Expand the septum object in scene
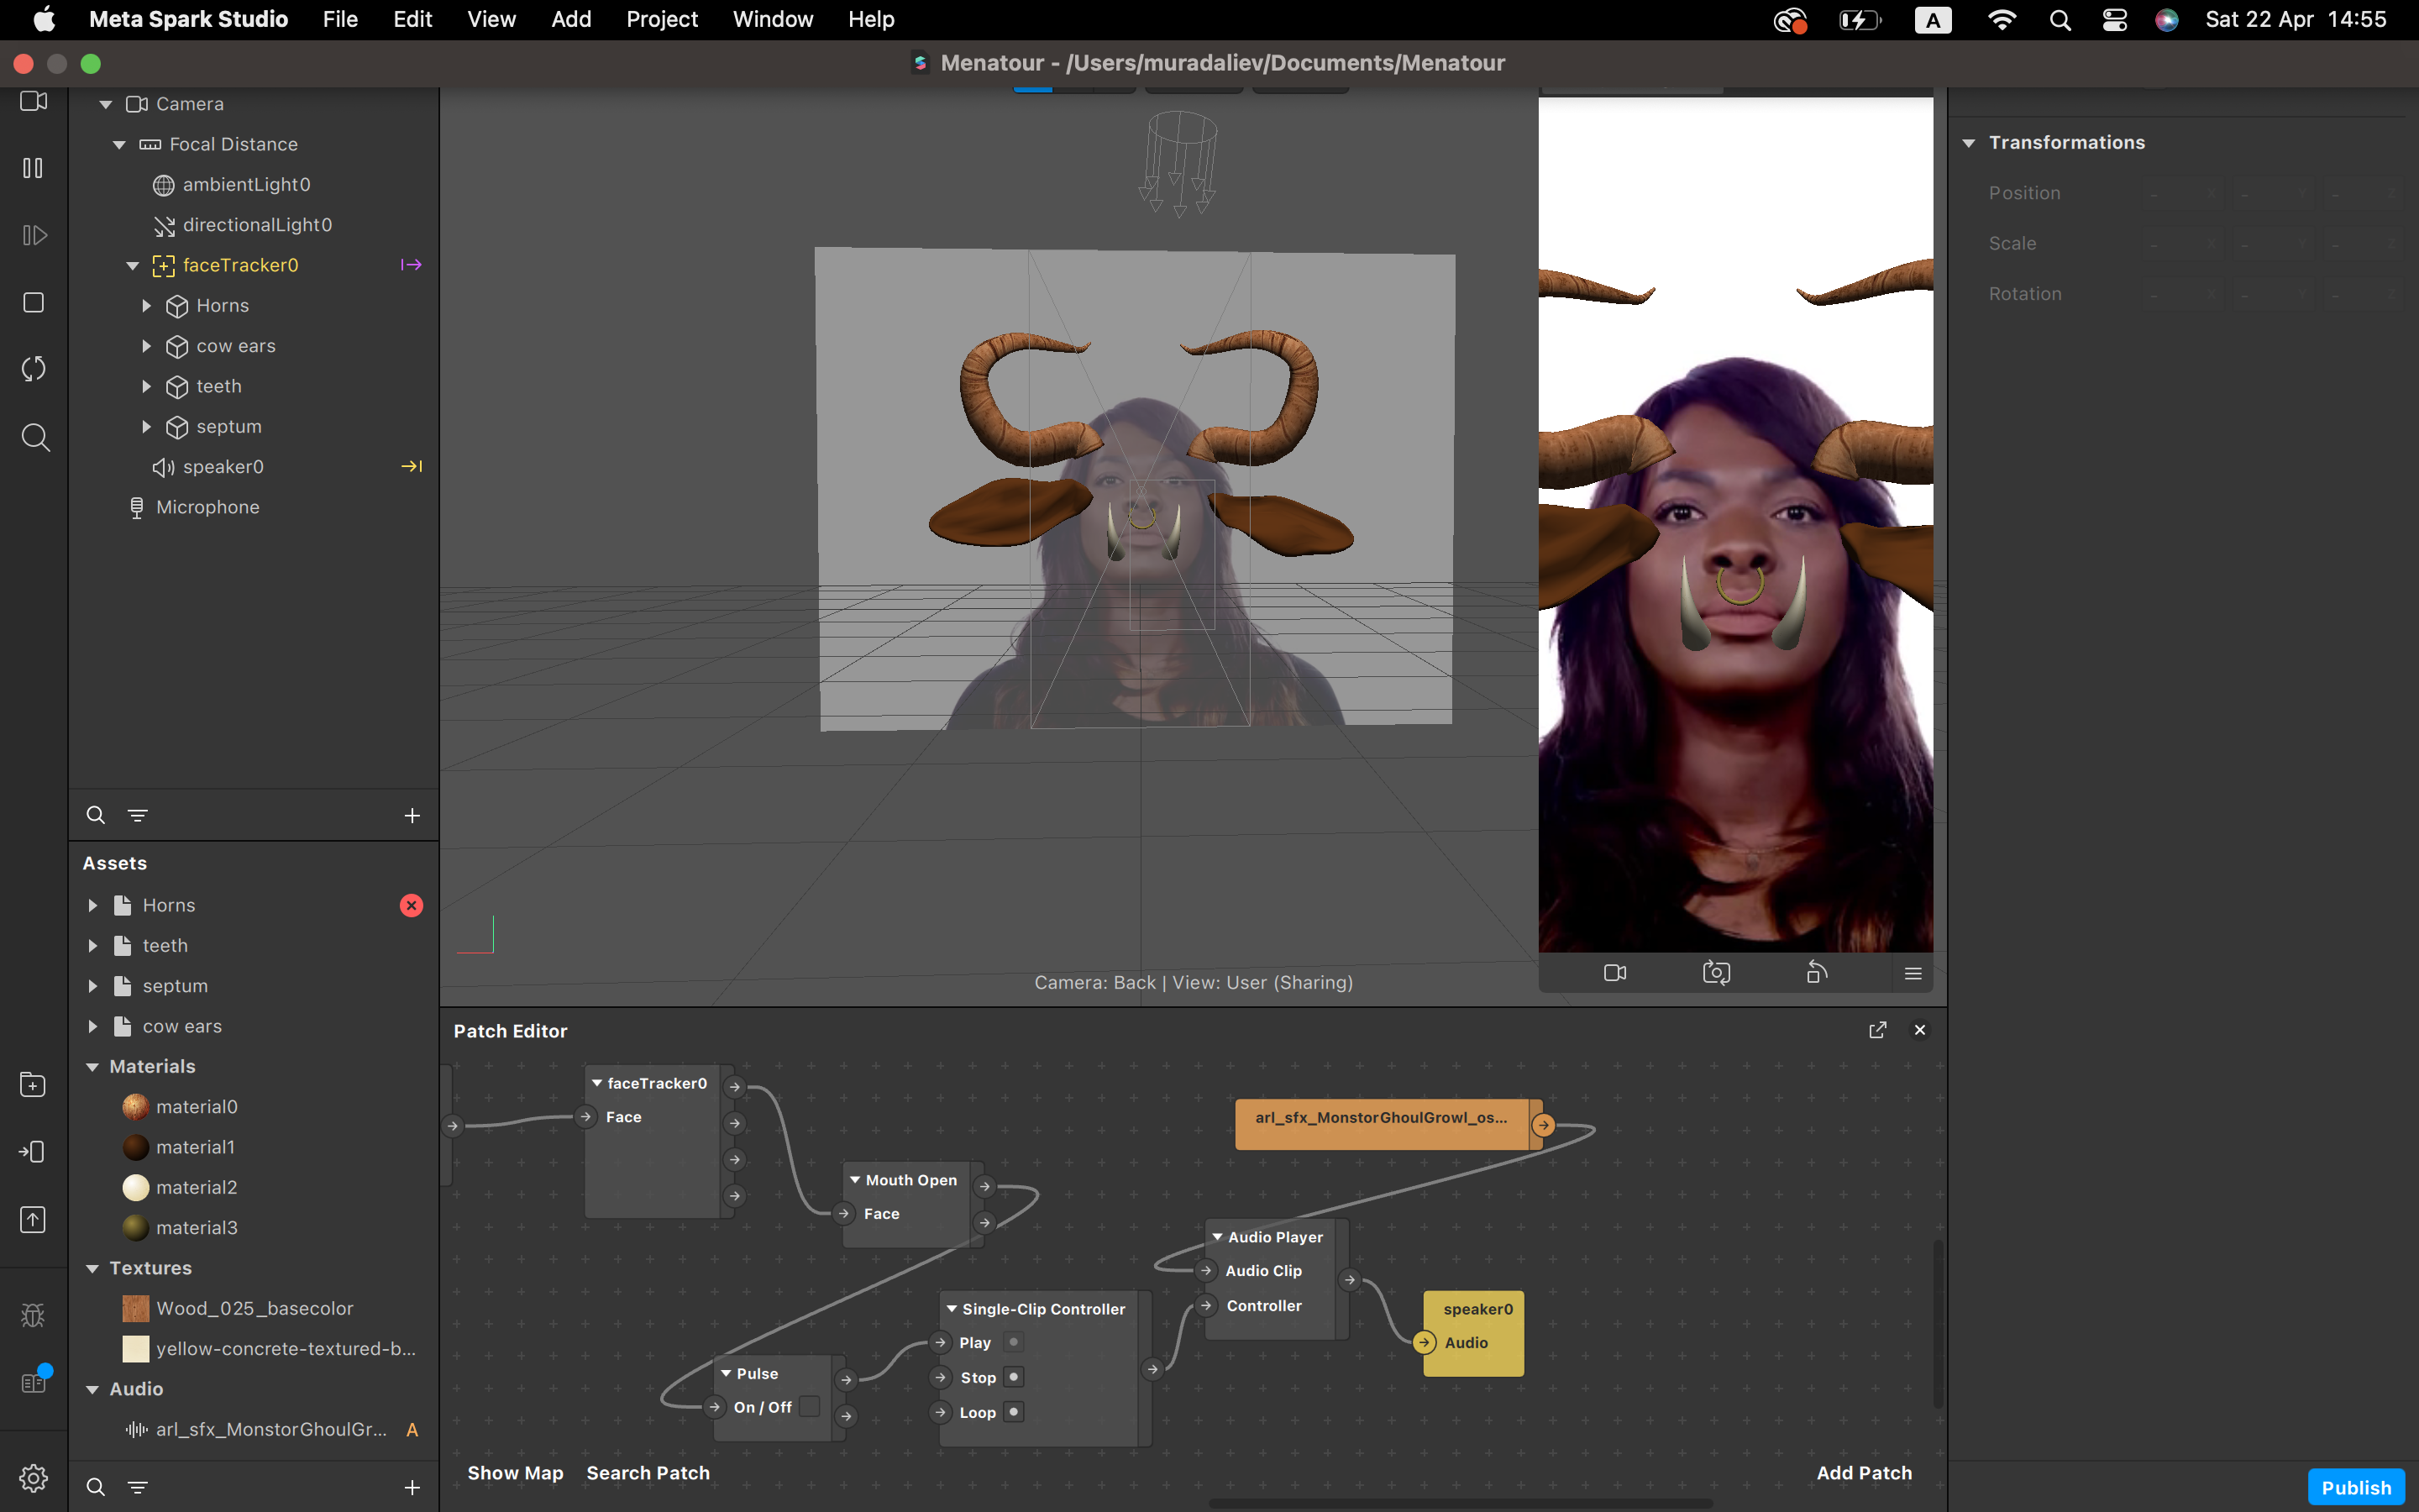Viewport: 2419px width, 1512px height. coord(146,426)
